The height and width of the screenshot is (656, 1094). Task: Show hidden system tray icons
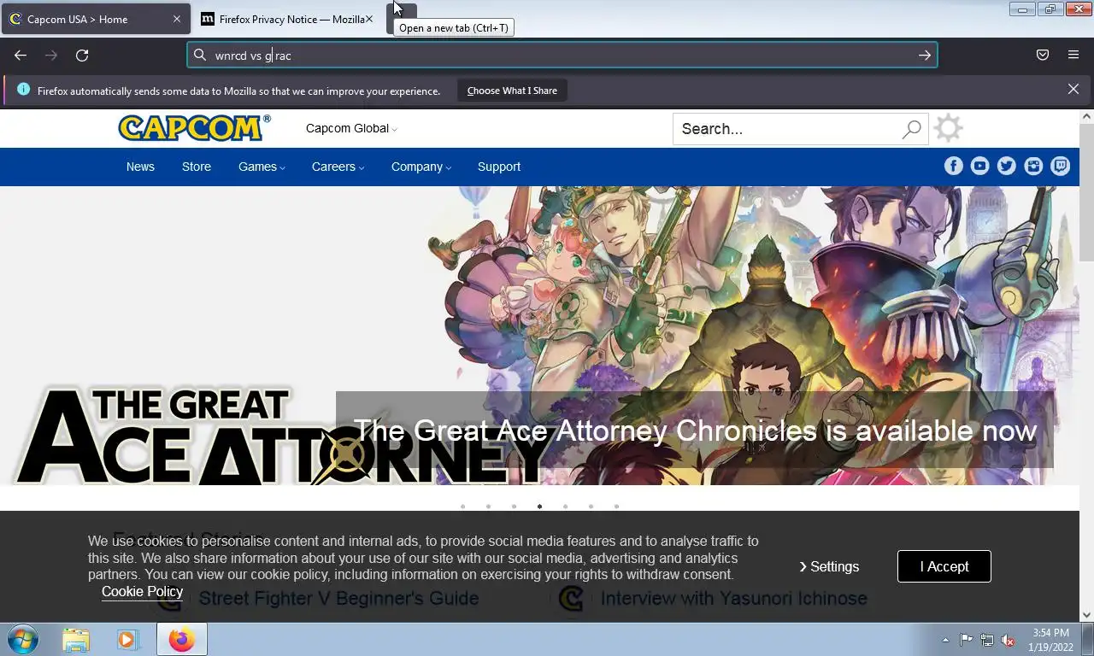click(945, 640)
